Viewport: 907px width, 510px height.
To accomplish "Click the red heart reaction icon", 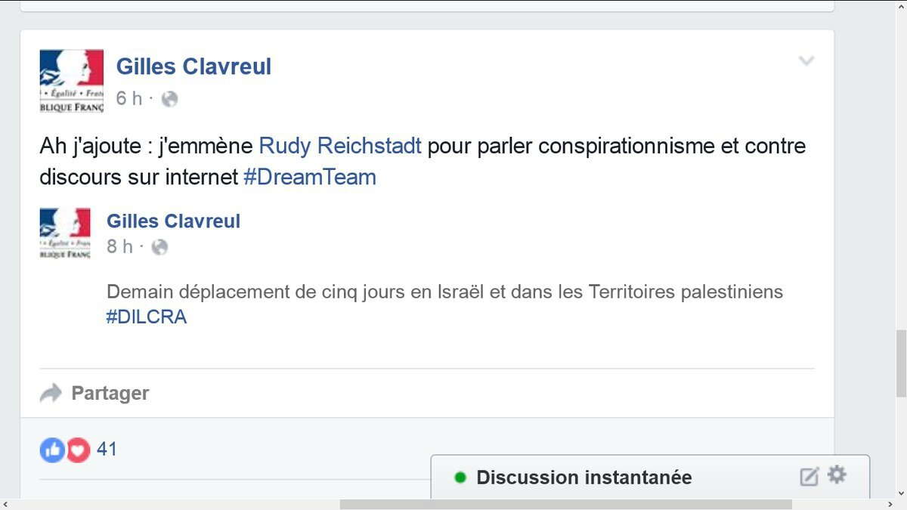I will (x=78, y=450).
